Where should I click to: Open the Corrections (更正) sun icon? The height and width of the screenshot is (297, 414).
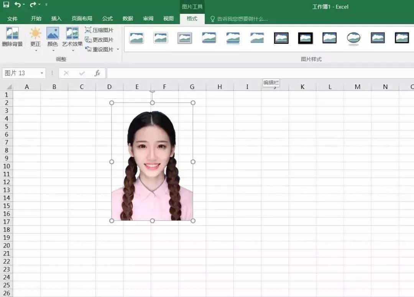(x=35, y=34)
